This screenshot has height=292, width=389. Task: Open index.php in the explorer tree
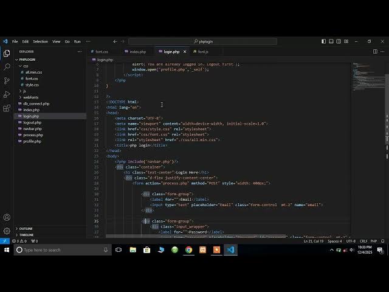point(50,109)
